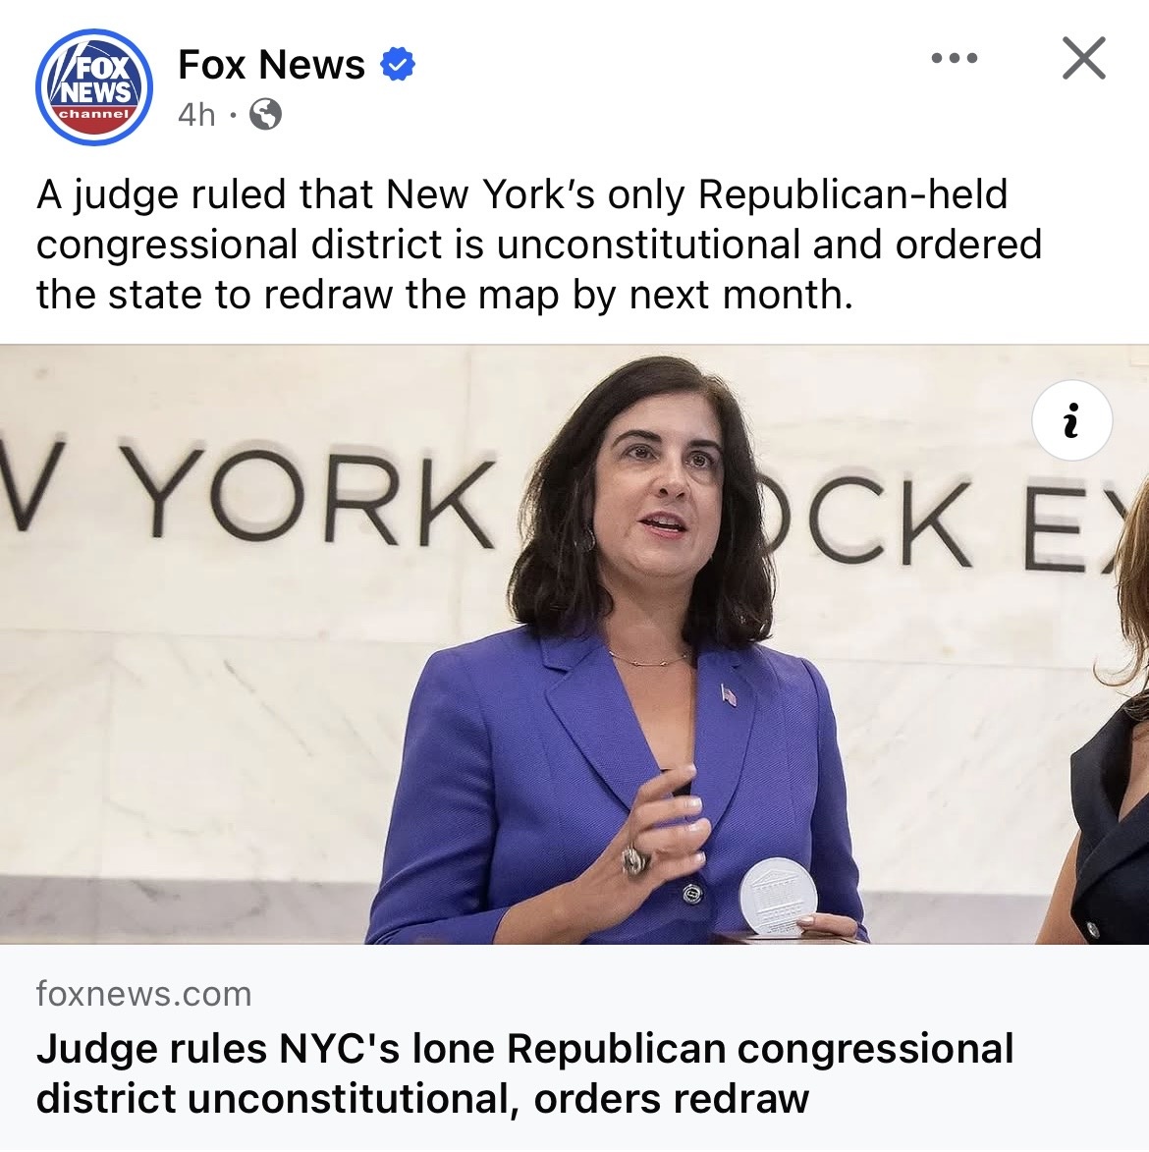Click the round silver medallion in the photo

click(778, 897)
